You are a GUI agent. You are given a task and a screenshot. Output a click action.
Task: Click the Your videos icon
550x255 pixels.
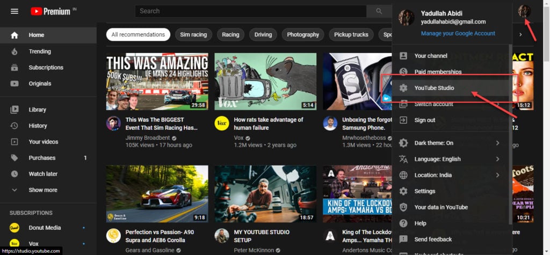point(15,141)
